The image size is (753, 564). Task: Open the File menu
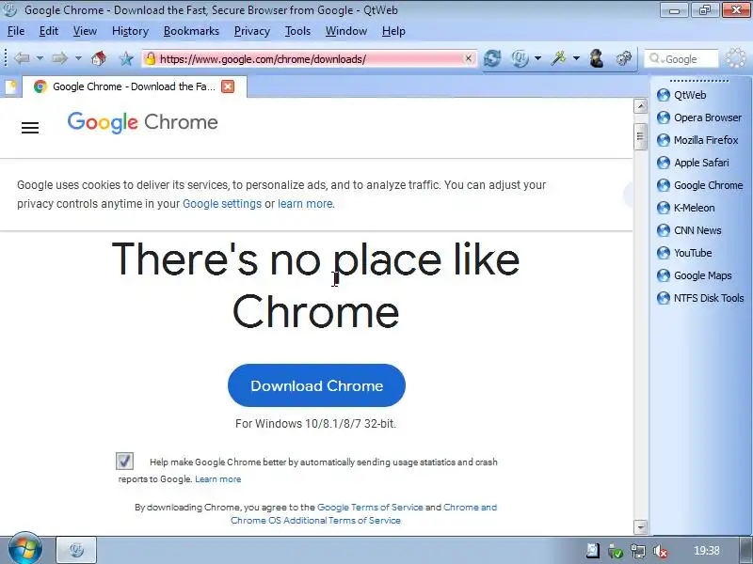point(16,31)
